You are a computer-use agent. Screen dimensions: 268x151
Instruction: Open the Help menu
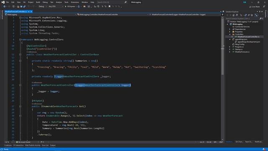click(92, 2)
